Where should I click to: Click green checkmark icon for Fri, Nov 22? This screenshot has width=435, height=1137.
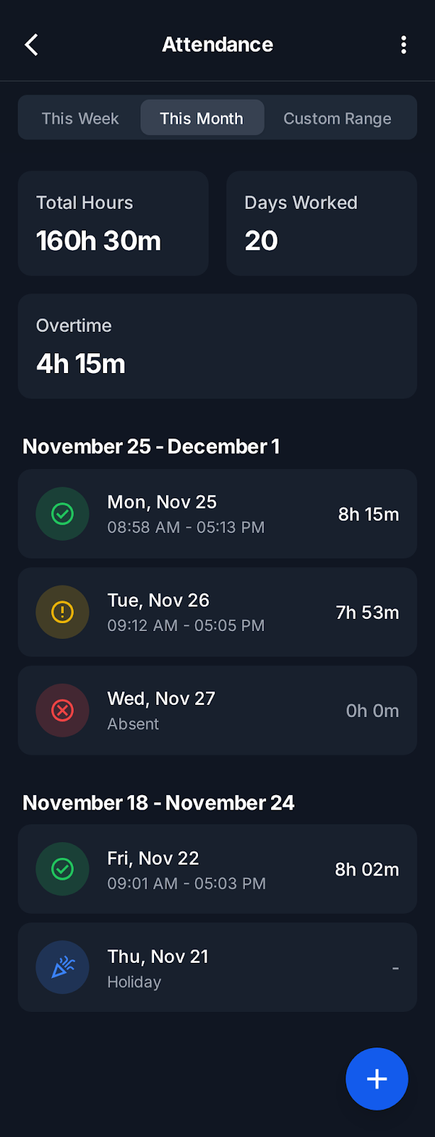click(x=62, y=868)
